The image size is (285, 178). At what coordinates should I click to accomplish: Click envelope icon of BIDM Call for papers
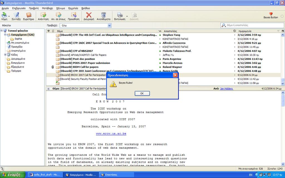[57, 67]
